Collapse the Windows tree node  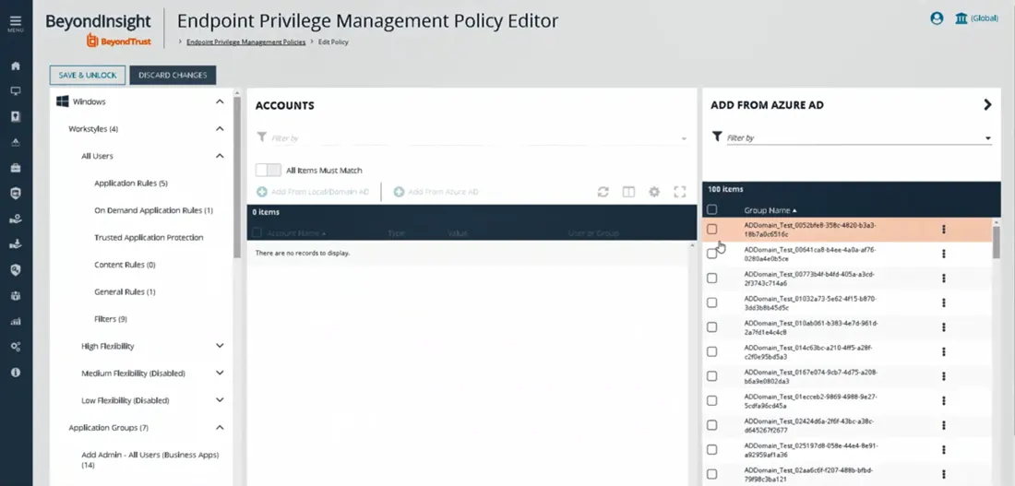(221, 101)
